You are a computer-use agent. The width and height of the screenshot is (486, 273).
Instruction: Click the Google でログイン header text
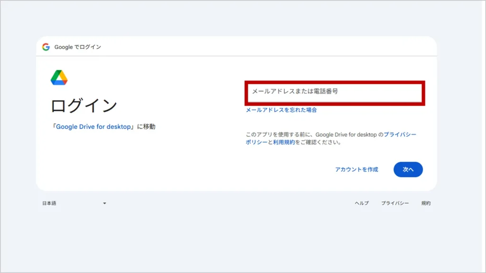77,47
